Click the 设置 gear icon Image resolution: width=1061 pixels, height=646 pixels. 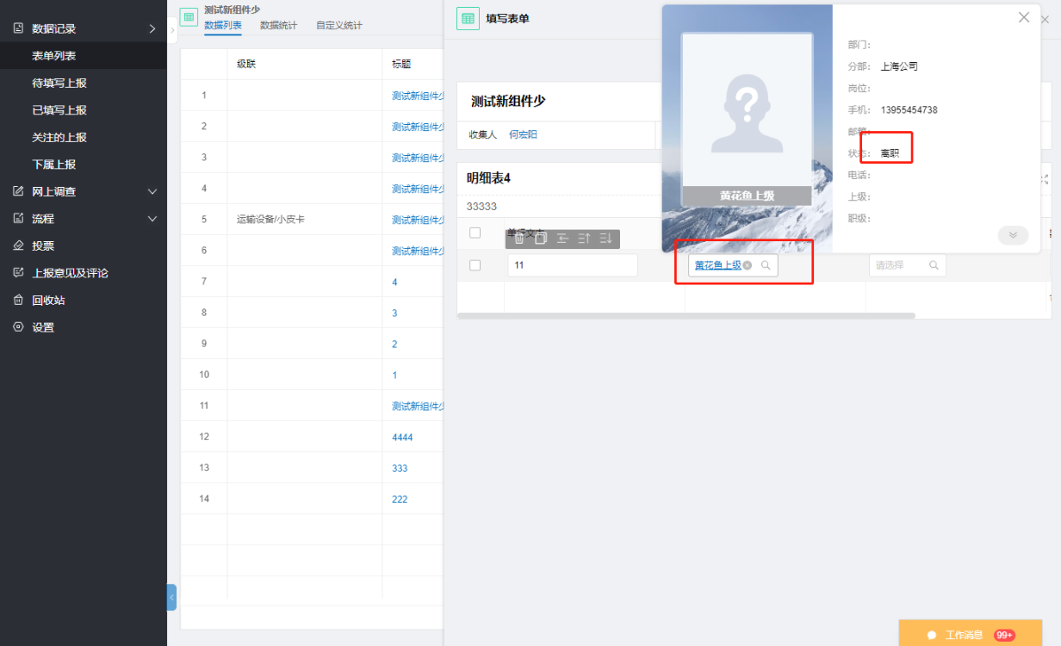coord(18,327)
